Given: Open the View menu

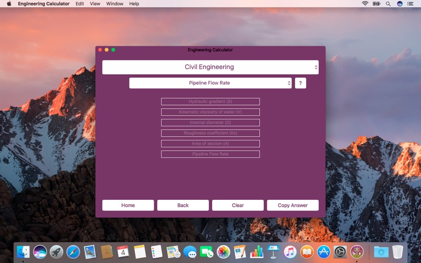Looking at the screenshot, I should (95, 4).
